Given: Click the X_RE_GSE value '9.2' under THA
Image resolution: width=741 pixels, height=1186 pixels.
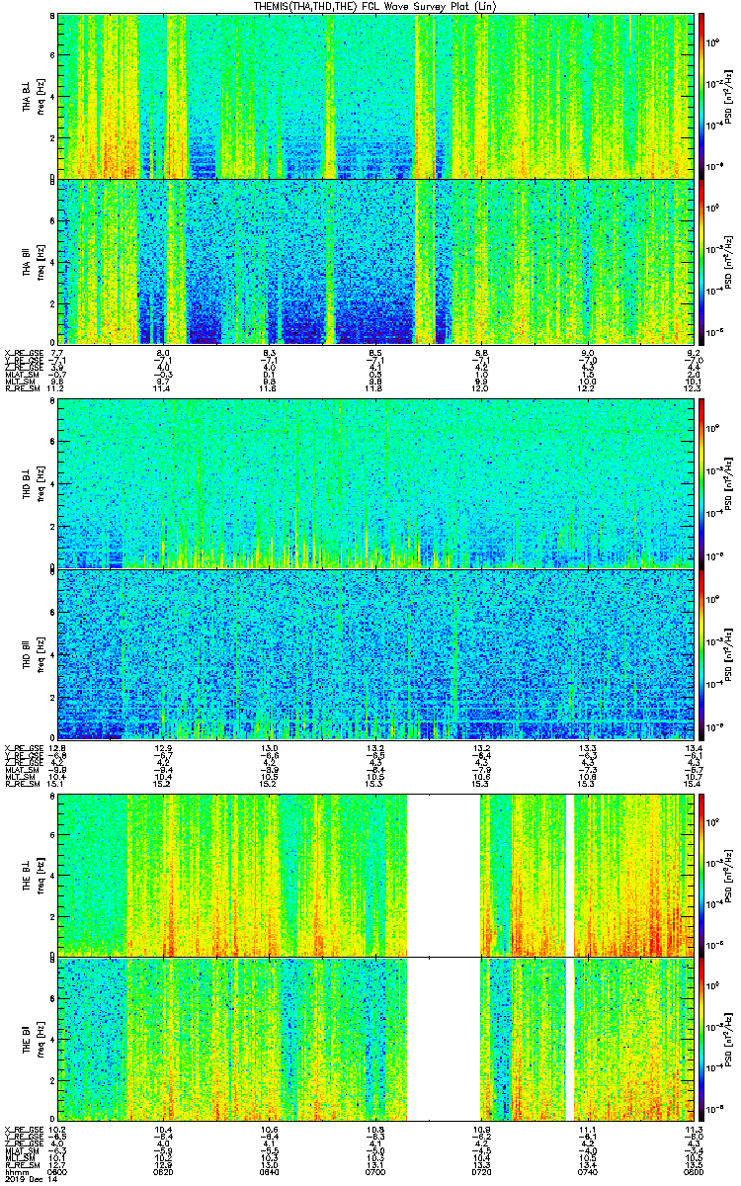Looking at the screenshot, I should click(693, 352).
